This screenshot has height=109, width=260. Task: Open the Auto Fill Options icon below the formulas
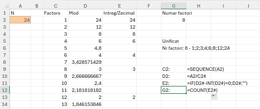click(214, 97)
